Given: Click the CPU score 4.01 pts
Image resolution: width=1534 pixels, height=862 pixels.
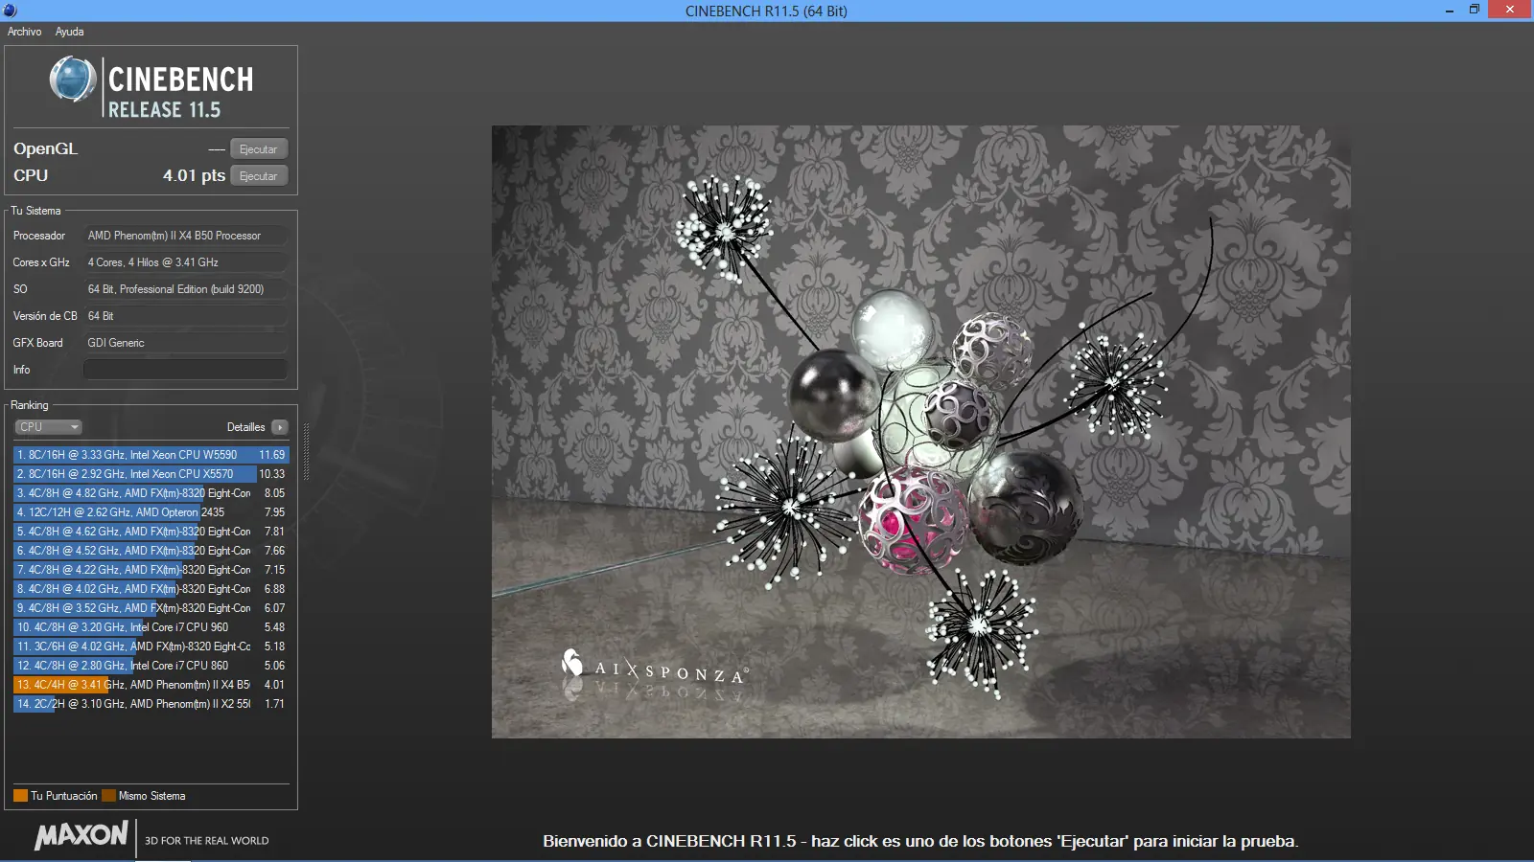Looking at the screenshot, I should pos(194,175).
